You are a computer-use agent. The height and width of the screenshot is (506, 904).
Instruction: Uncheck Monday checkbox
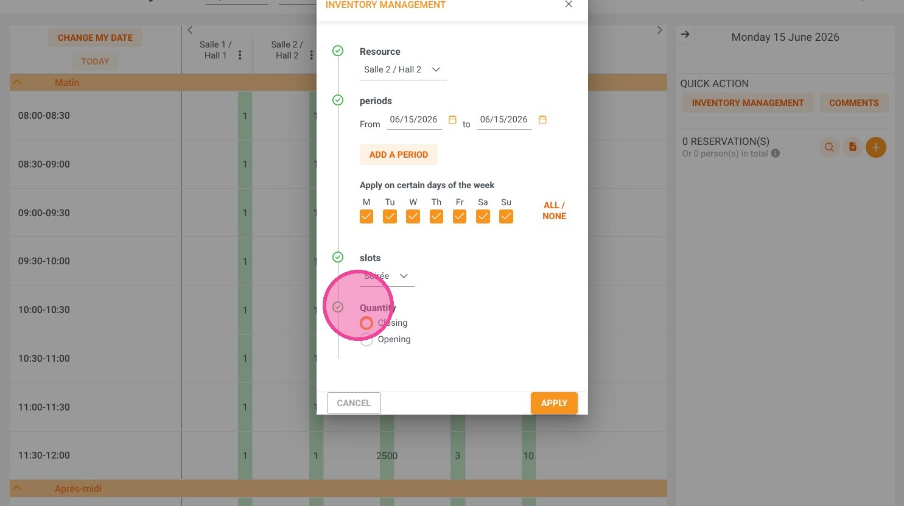(x=366, y=217)
